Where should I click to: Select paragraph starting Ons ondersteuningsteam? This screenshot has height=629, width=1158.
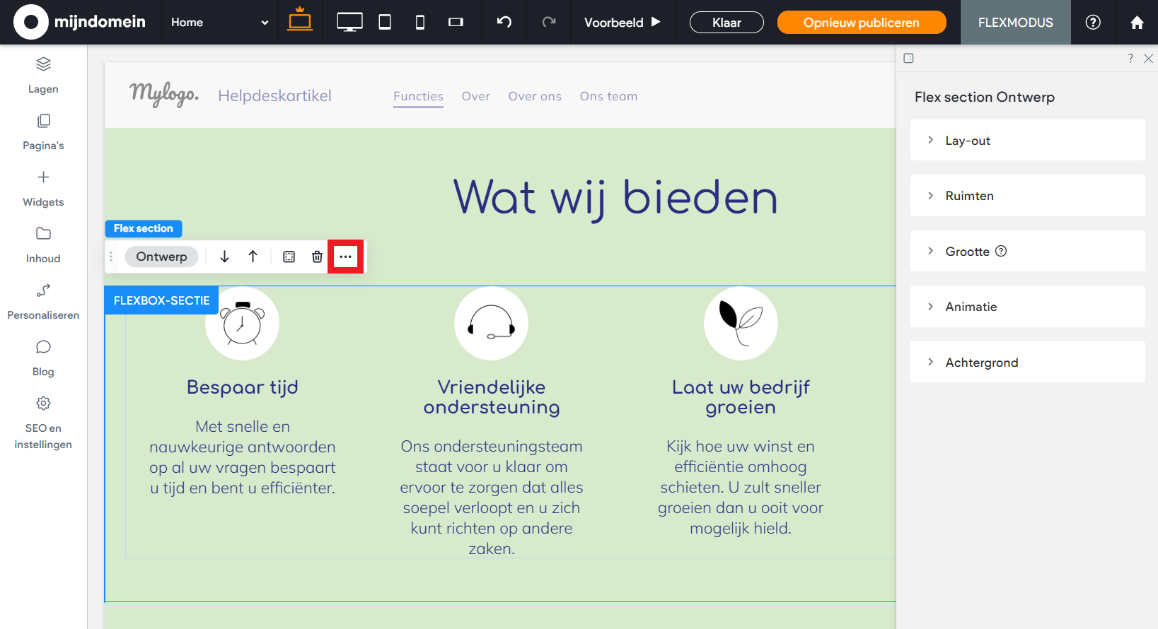click(x=492, y=498)
